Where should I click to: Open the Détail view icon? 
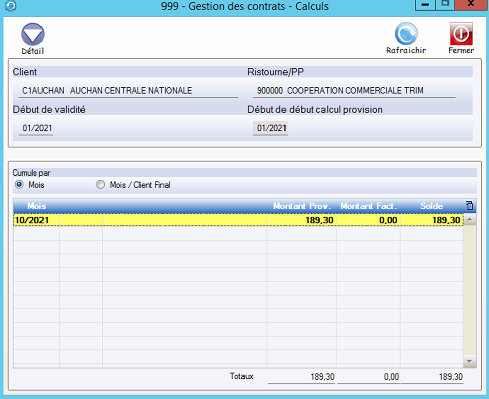[x=32, y=35]
